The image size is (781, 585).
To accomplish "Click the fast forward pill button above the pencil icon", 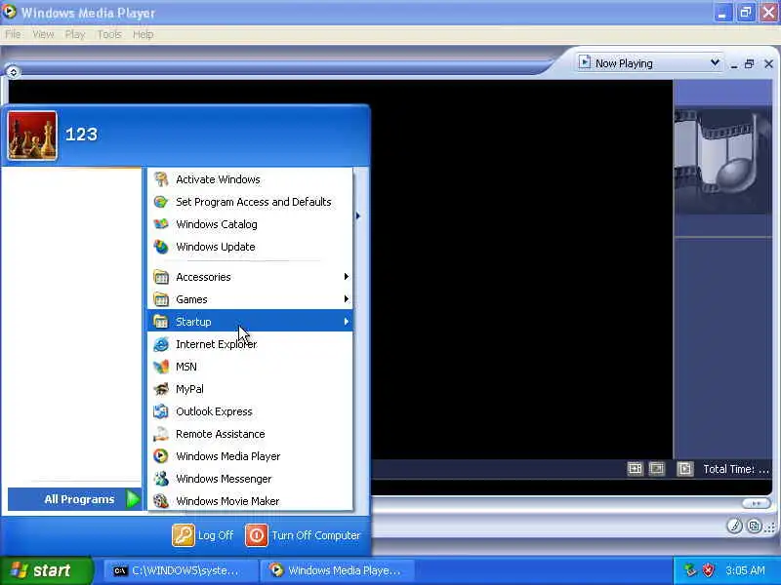I will (756, 503).
